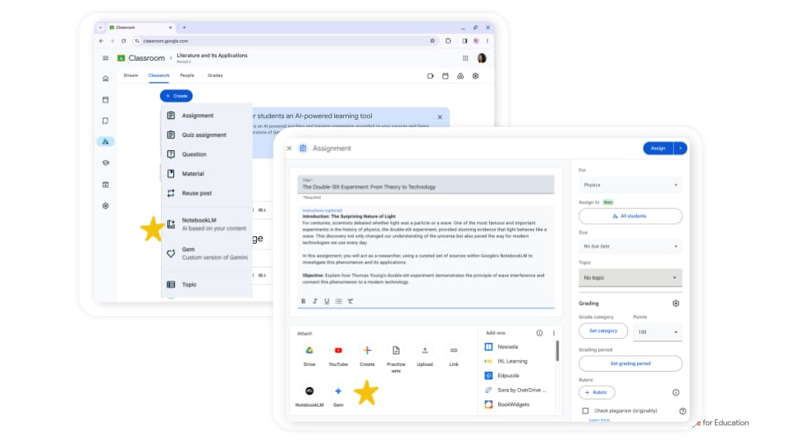
Task: Switch to the People tab
Action: 187,75
